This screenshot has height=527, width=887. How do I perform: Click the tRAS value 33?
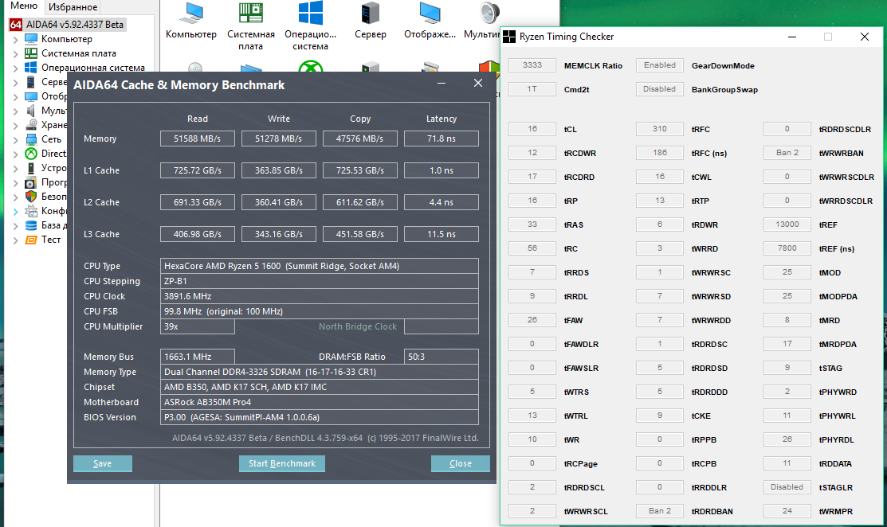532,224
